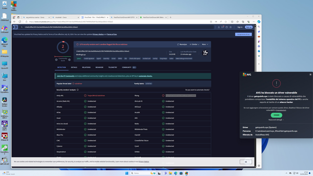Click the Sign in link
The image size is (313, 176).
(240, 27)
